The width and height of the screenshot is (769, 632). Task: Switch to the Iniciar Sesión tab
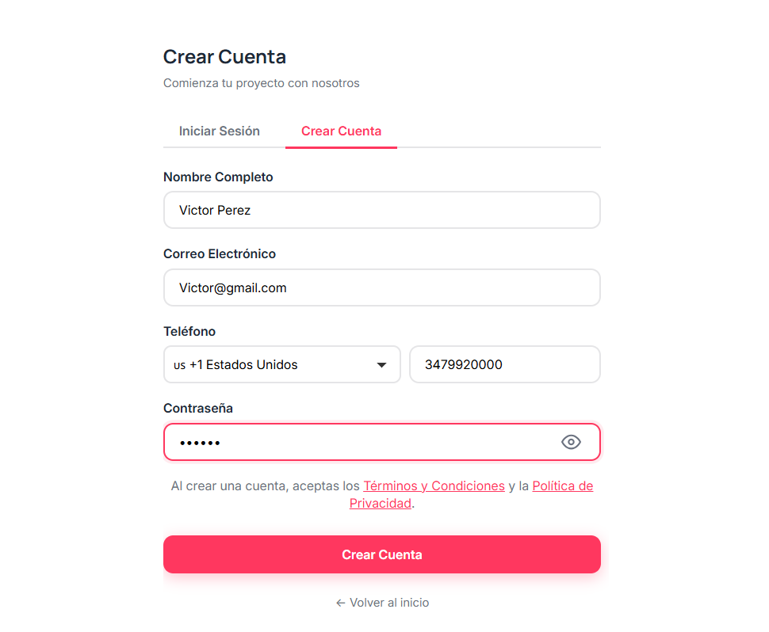(220, 131)
